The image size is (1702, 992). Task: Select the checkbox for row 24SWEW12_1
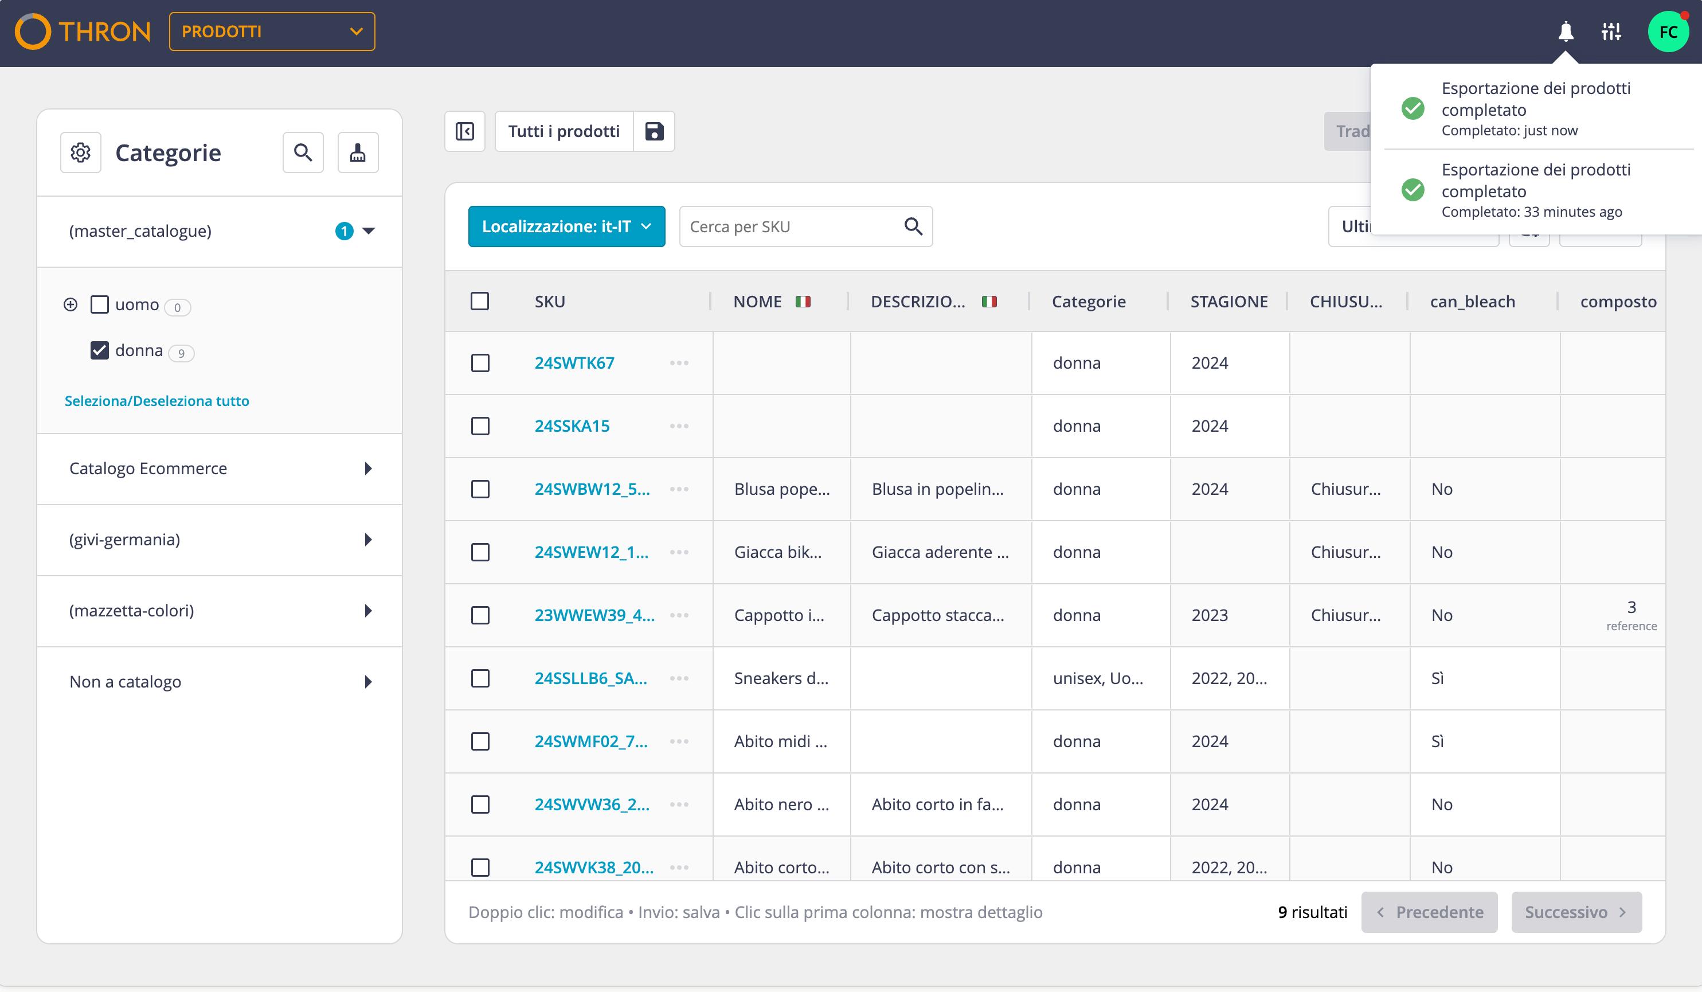480,552
